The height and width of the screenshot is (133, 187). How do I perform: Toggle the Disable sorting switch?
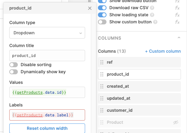pos(14,65)
